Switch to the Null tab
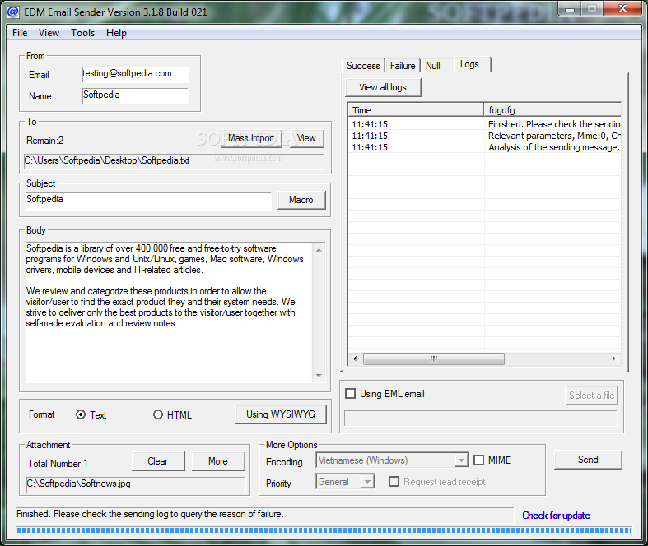This screenshot has width=648, height=546. [433, 66]
